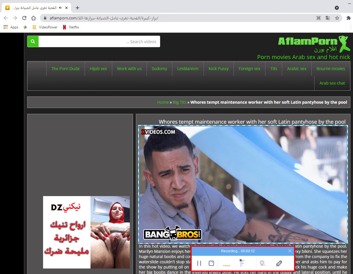Open the translate page icon

[328, 18]
